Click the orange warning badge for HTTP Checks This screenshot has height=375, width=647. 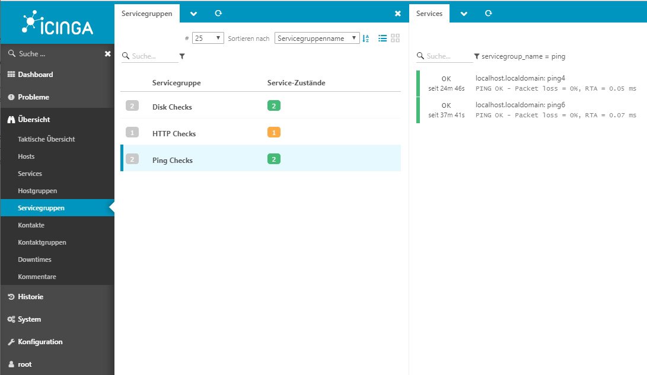(273, 133)
